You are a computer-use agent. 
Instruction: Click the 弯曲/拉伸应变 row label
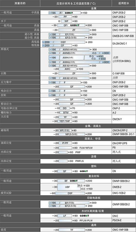[9, 108]
